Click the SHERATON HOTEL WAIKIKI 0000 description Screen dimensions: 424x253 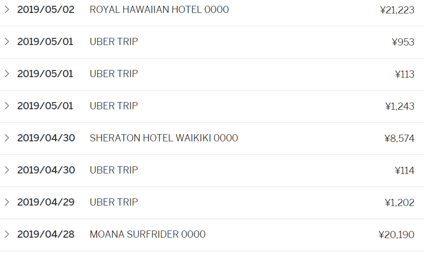[163, 138]
